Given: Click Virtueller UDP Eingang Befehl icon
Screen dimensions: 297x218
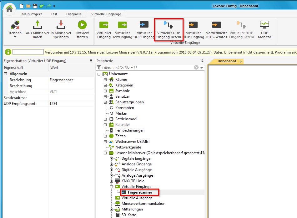Looking at the screenshot, I should (169, 25).
